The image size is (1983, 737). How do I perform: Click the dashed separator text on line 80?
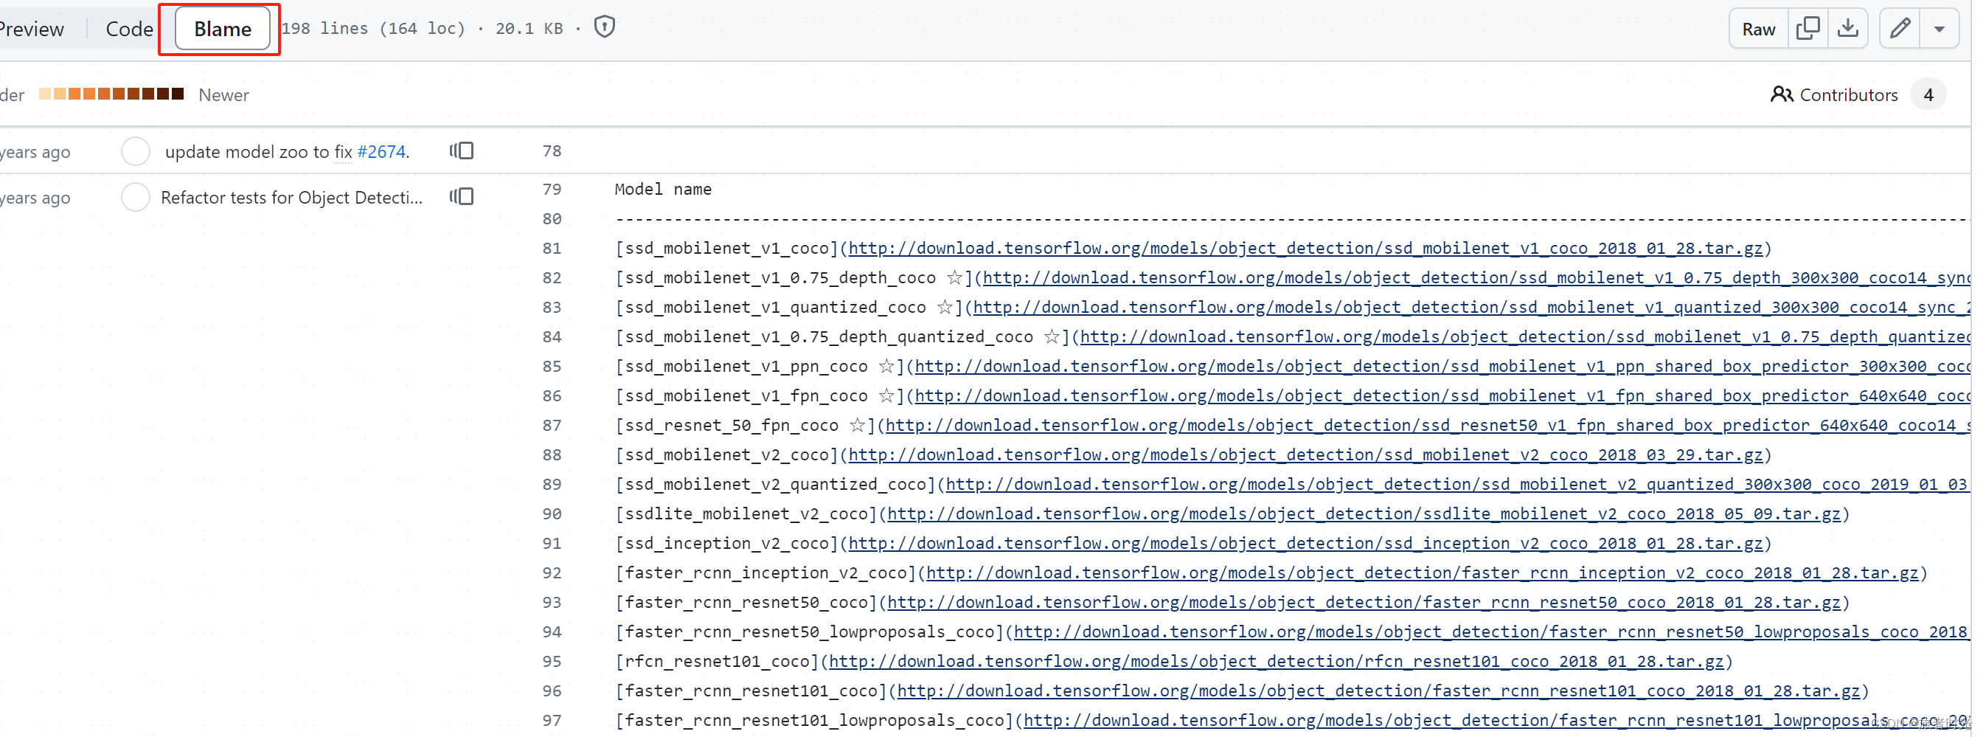[1292, 220]
